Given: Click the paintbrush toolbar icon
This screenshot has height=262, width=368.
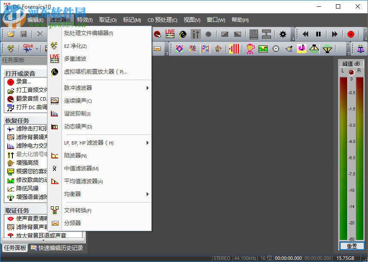Looking at the screenshot, I should tap(289, 49).
